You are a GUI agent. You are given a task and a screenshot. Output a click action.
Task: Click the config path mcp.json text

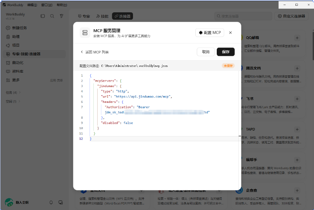click(x=135, y=66)
